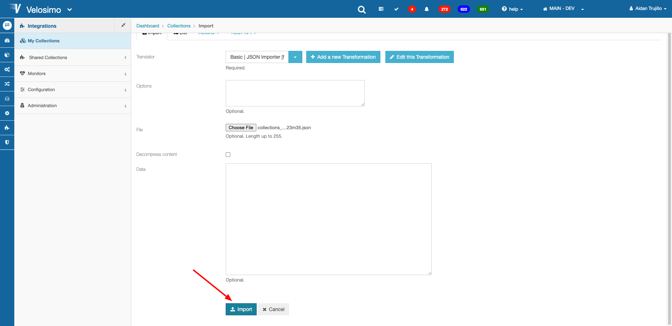Screen dimensions: 672x326
Task: Click inside the Data text area
Action: pyautogui.click(x=329, y=219)
